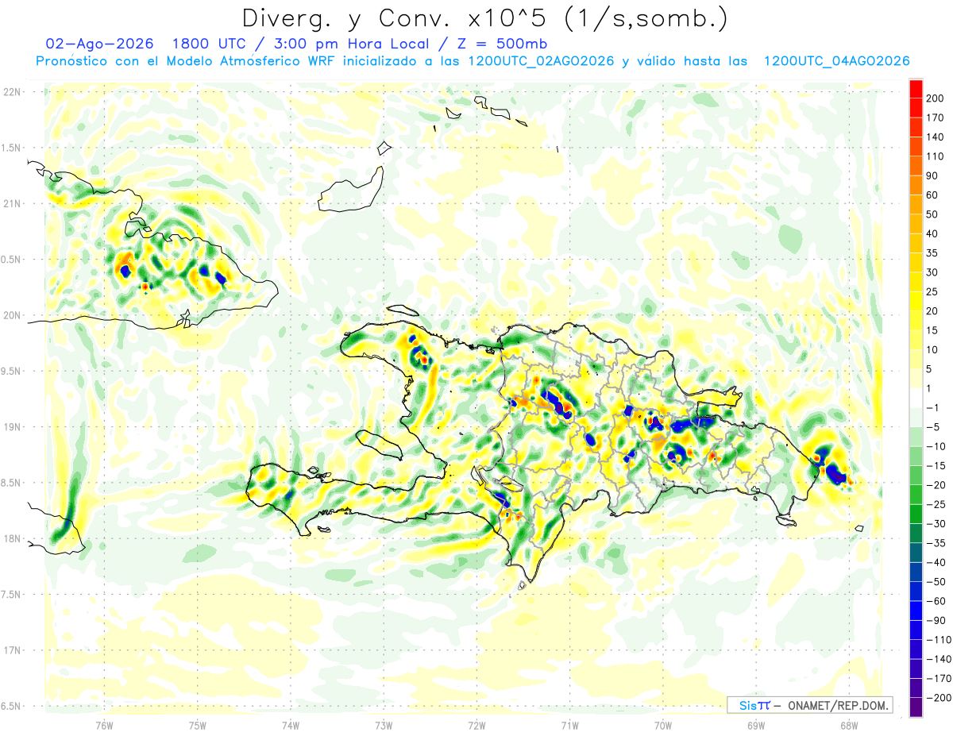Click the '60' color bar label
The width and height of the screenshot is (953, 736).
pos(932,195)
